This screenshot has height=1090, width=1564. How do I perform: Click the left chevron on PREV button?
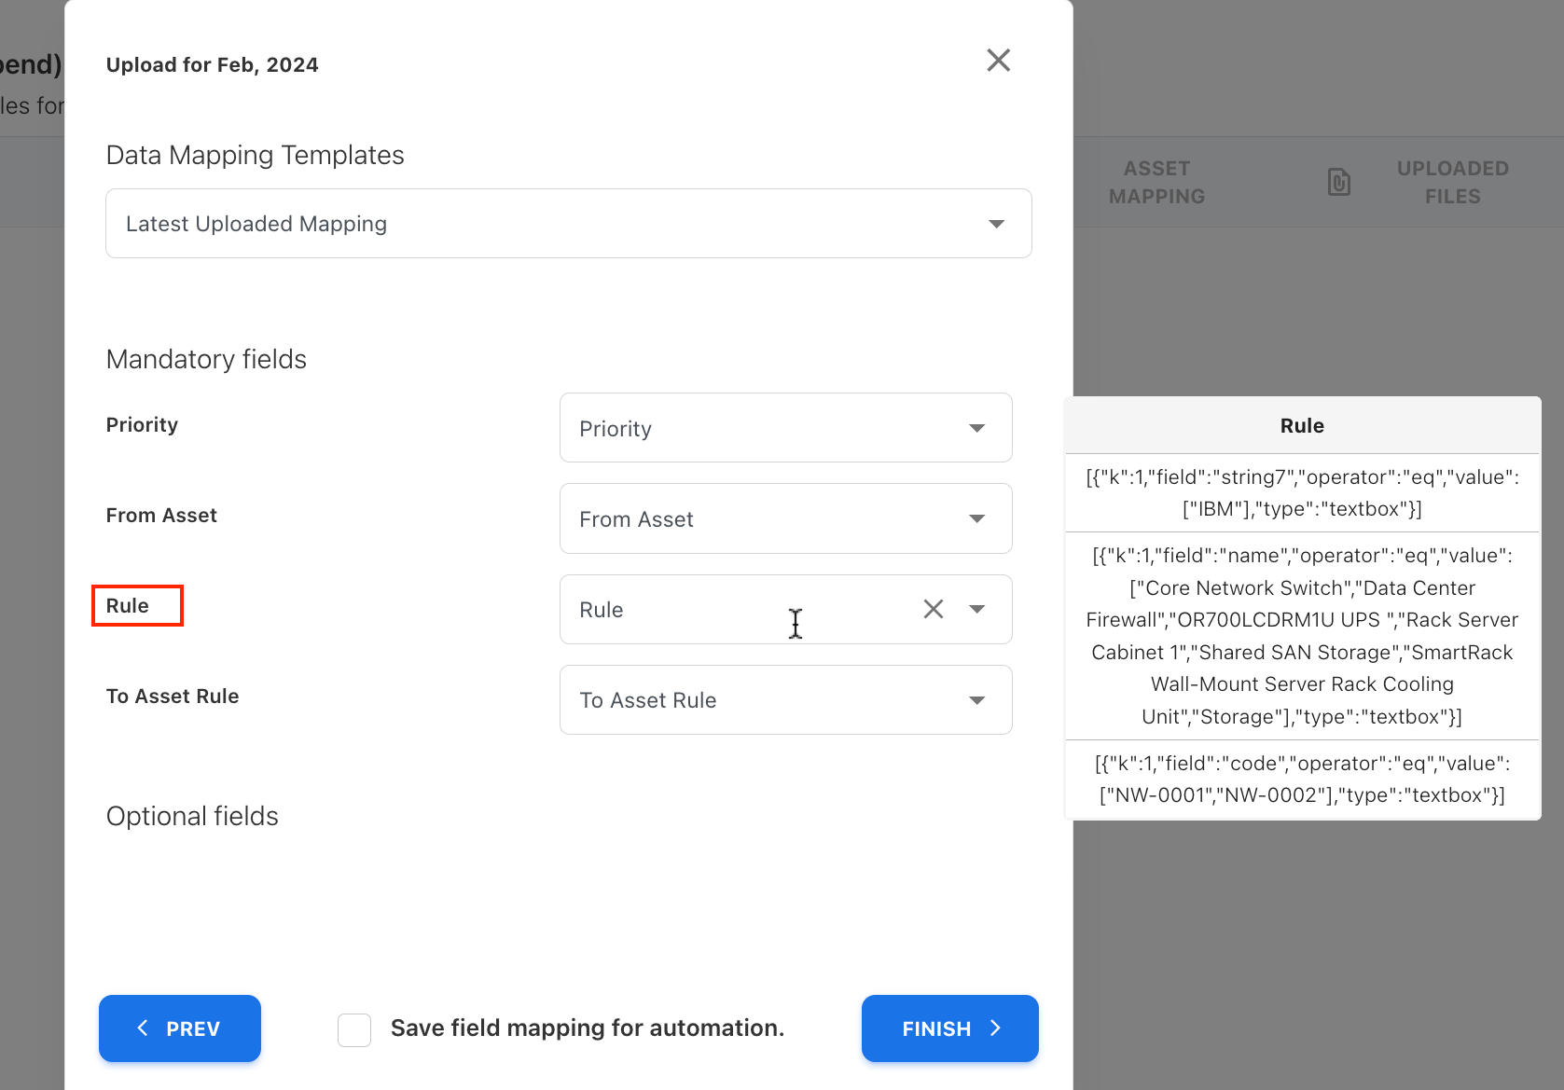click(143, 1028)
